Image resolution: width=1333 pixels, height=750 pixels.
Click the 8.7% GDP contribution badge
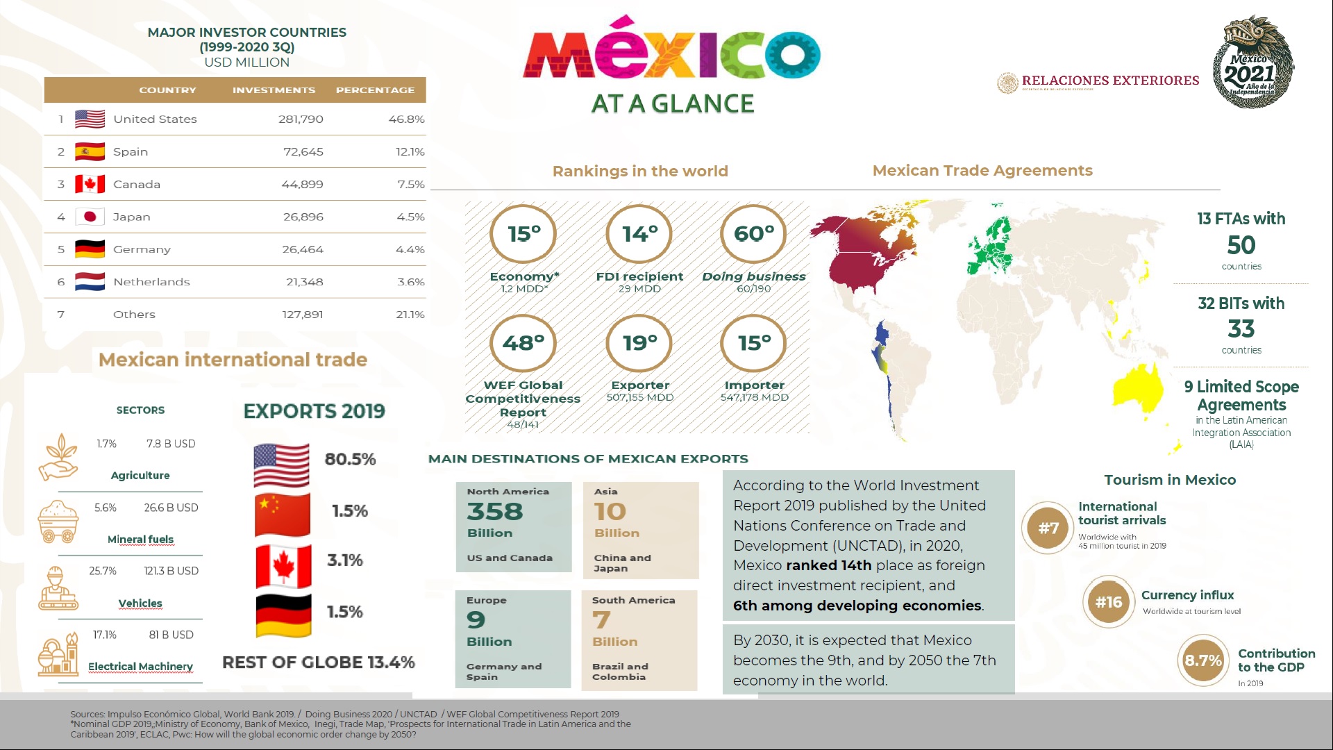click(x=1203, y=660)
